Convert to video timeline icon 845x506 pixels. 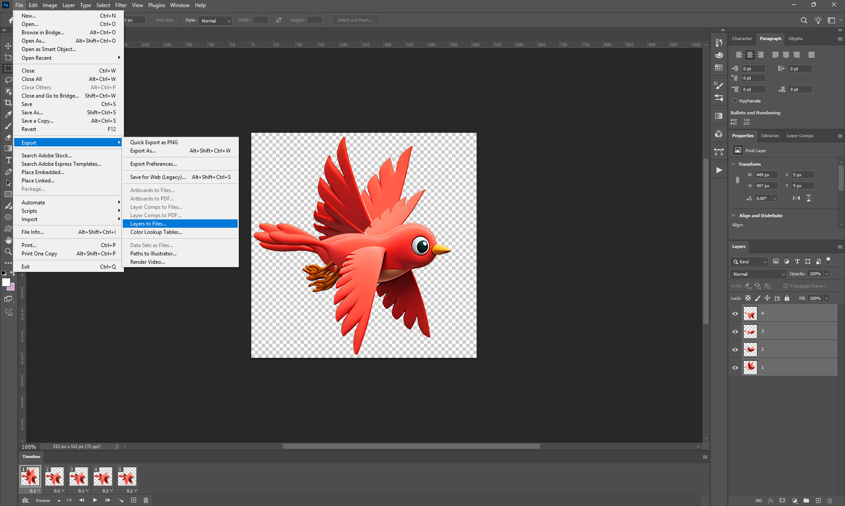26,500
